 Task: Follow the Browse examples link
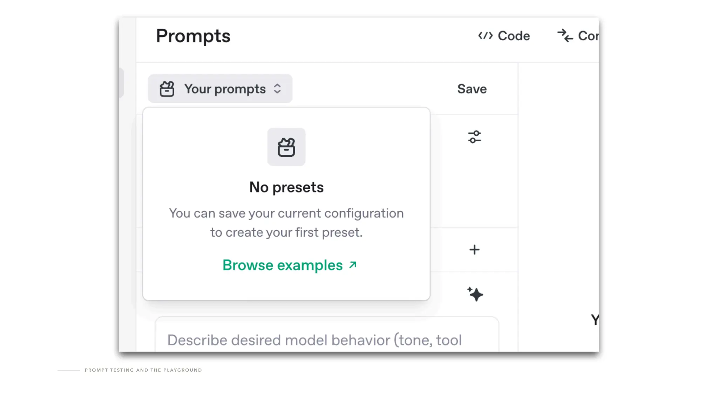(283, 265)
